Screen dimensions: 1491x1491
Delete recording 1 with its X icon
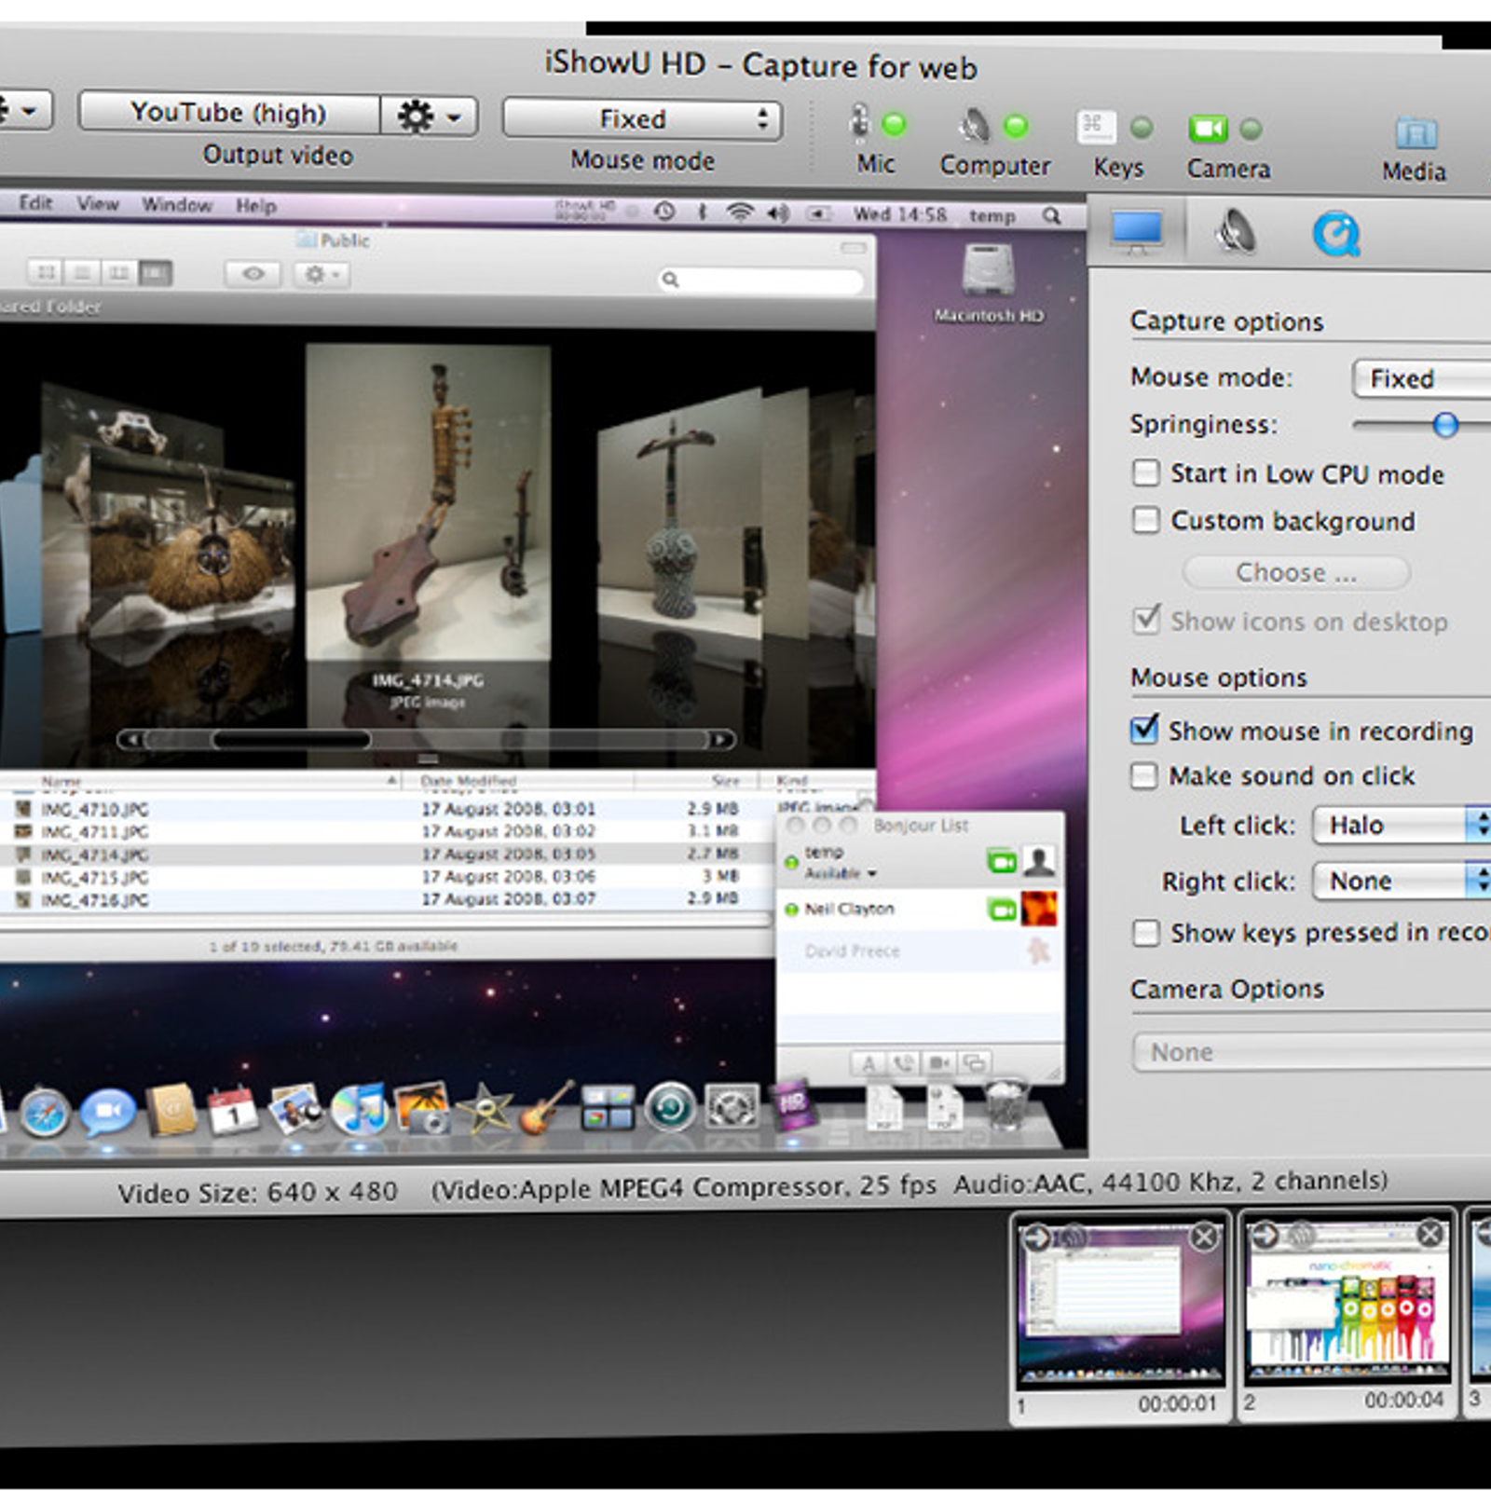[1204, 1238]
